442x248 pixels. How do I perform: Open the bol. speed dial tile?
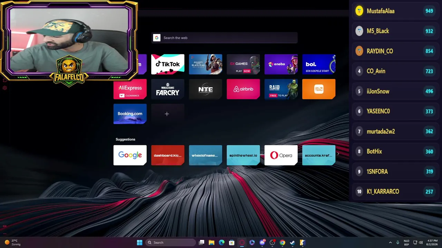[319, 64]
